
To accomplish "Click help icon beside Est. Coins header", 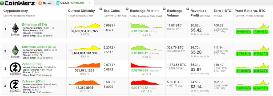I will click(127, 9).
